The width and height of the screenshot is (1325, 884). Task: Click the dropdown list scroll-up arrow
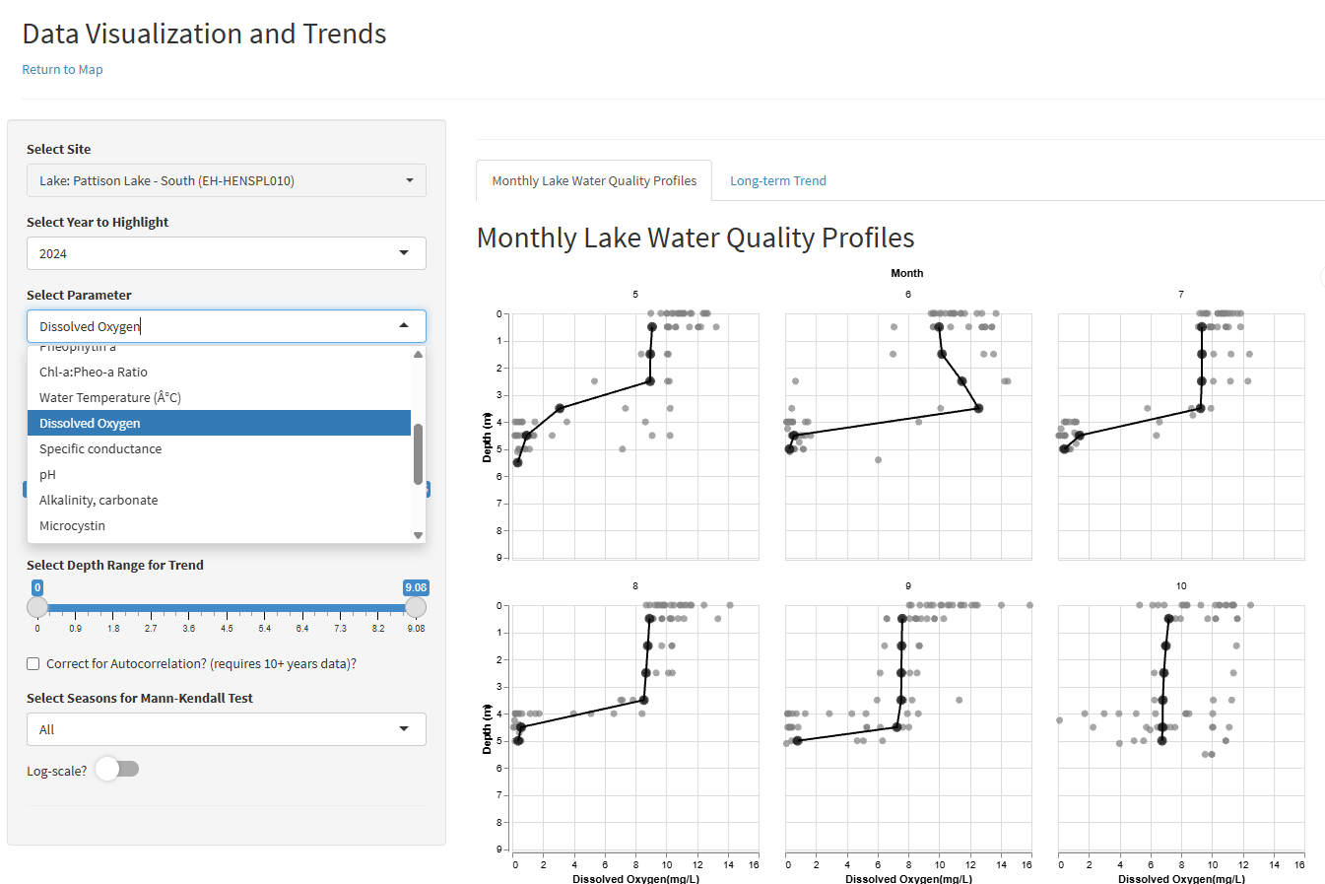tap(419, 355)
